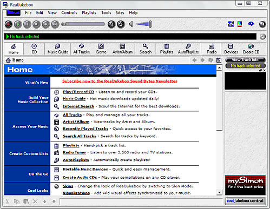
Task: Click the View Track Info button
Action: coord(245,60)
